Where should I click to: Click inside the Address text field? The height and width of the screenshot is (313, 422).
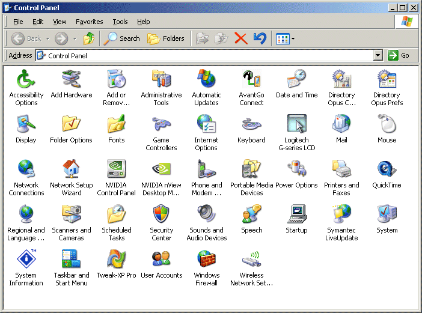[204, 55]
